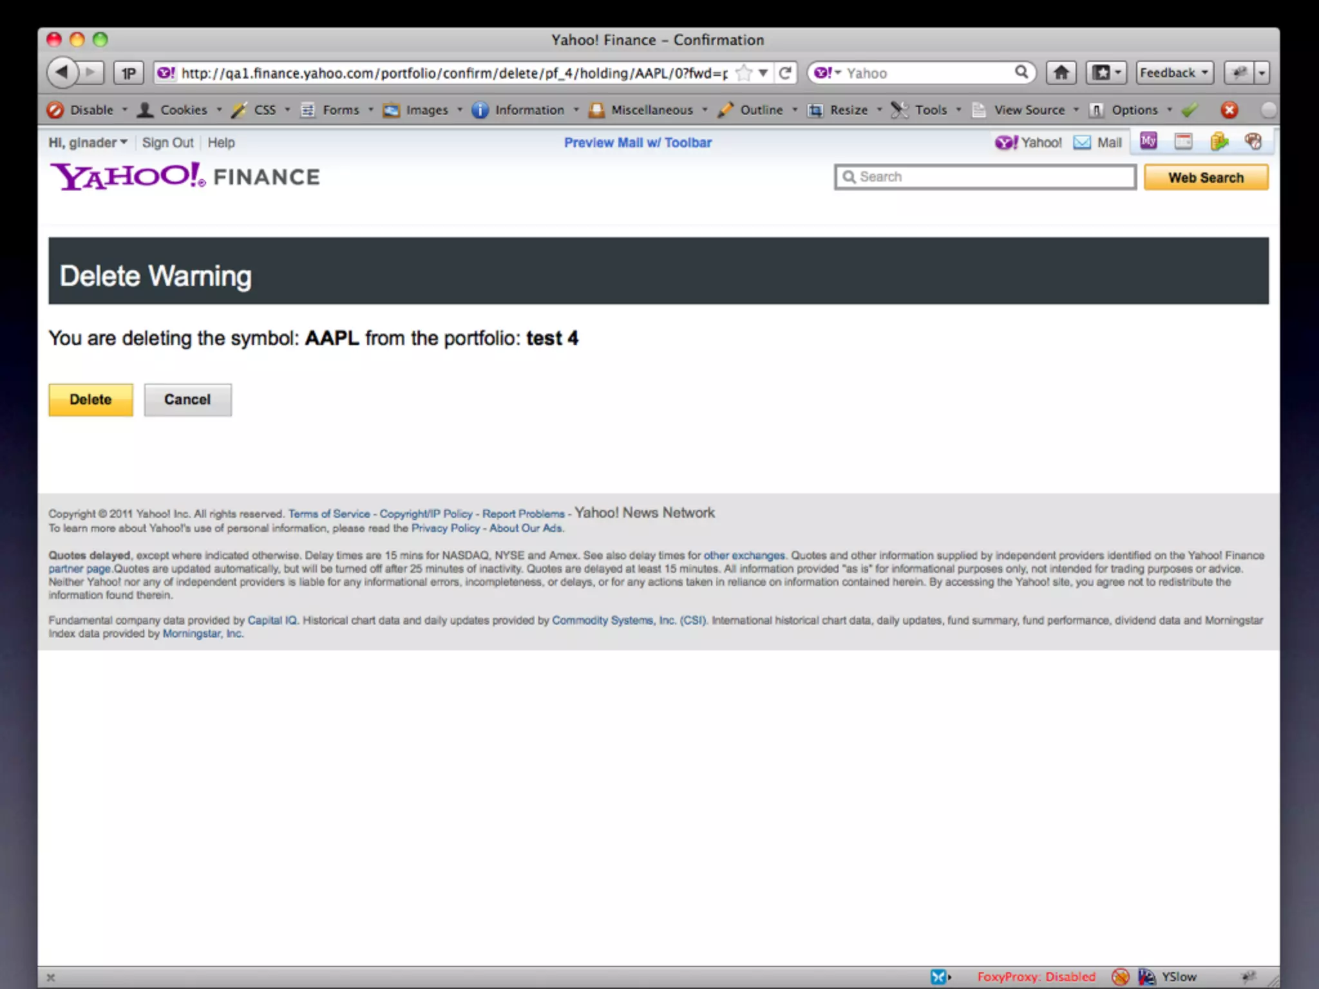
Task: Confirm with the yellow Delete button
Action: (91, 400)
